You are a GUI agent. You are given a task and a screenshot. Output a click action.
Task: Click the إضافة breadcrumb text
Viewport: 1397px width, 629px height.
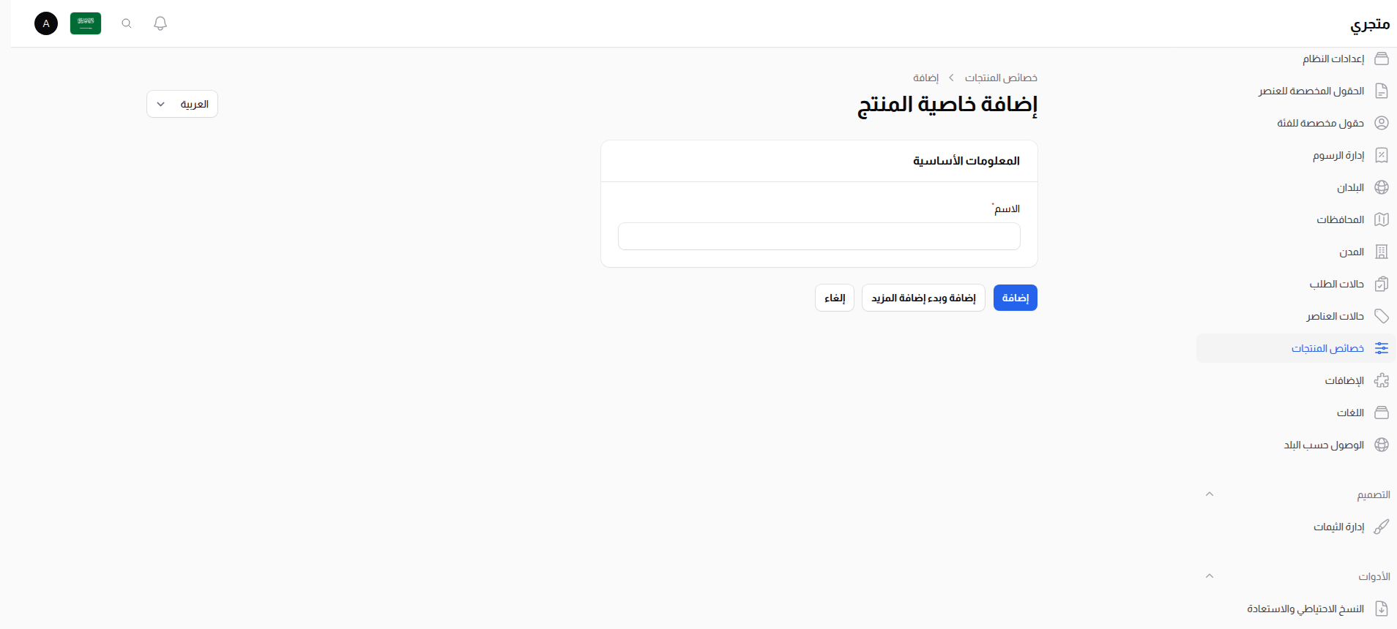[x=925, y=78]
